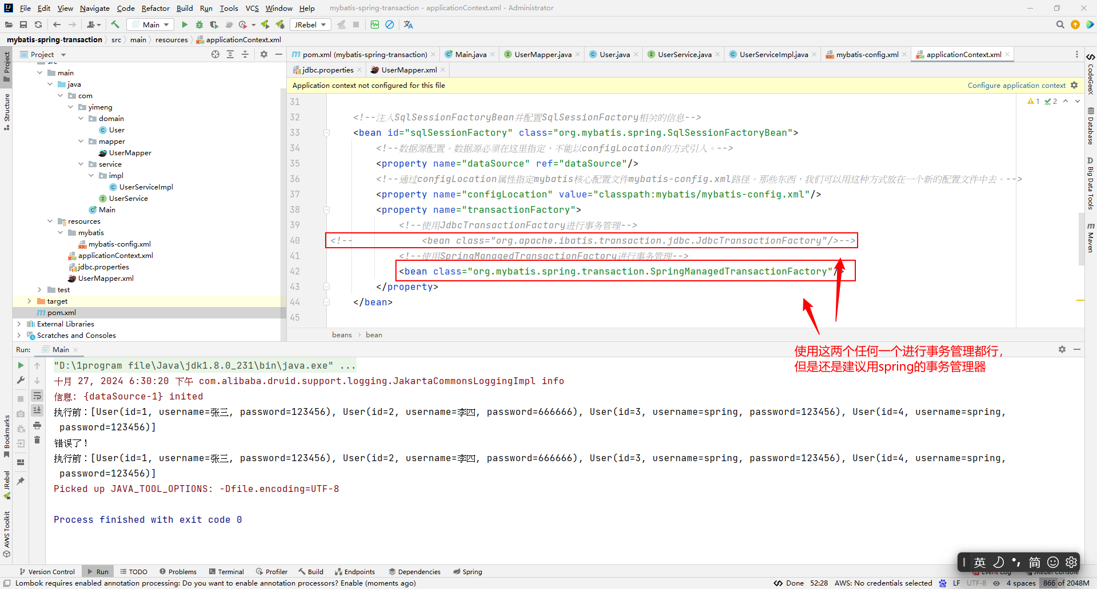
Task: Collapse the resources folder in the tree
Action: pos(50,221)
